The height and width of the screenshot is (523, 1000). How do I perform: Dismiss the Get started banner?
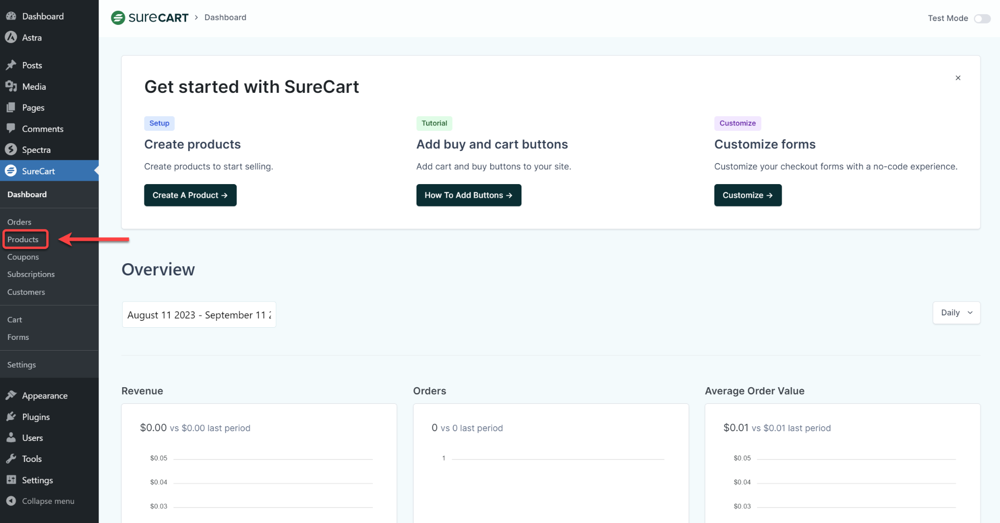(958, 78)
